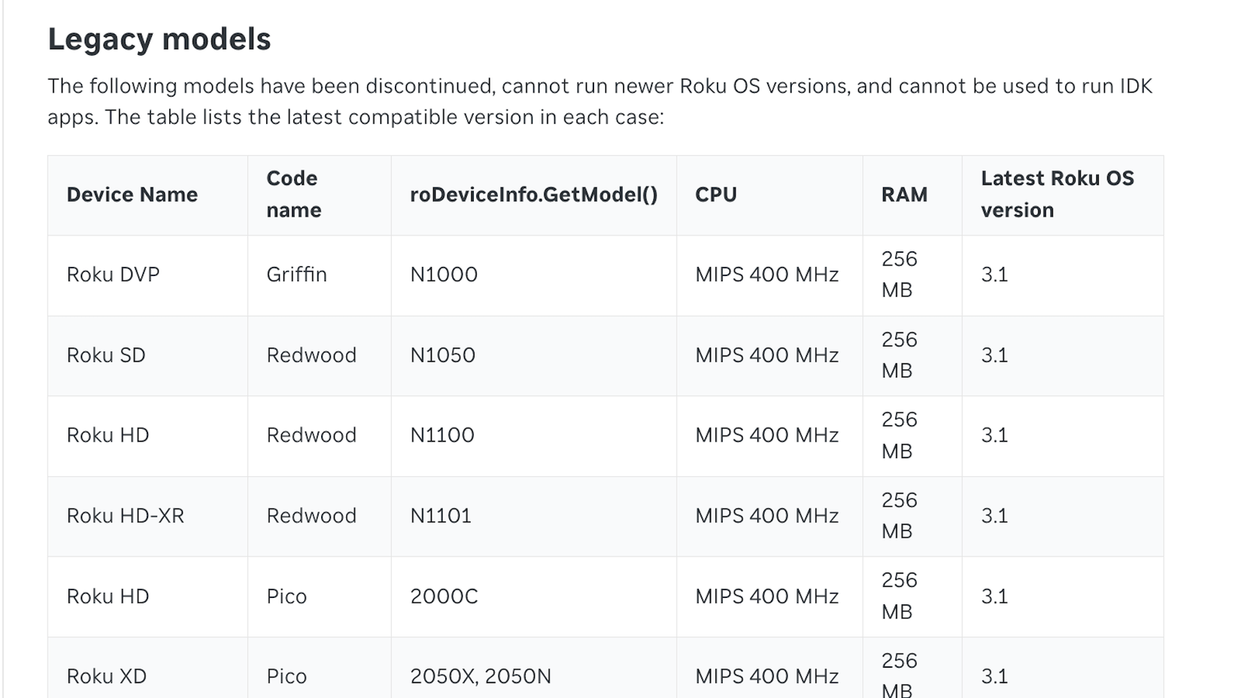Click OS version 3.1 in the Roku XD row

tap(994, 676)
